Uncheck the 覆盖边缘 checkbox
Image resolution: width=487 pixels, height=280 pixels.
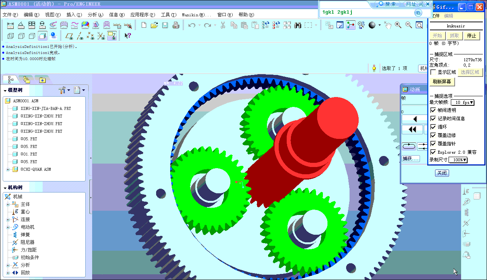(433, 135)
